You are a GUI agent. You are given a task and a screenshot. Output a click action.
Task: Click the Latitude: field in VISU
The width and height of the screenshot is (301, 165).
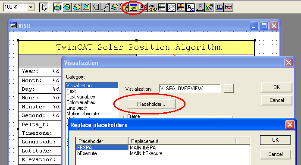[40, 151]
